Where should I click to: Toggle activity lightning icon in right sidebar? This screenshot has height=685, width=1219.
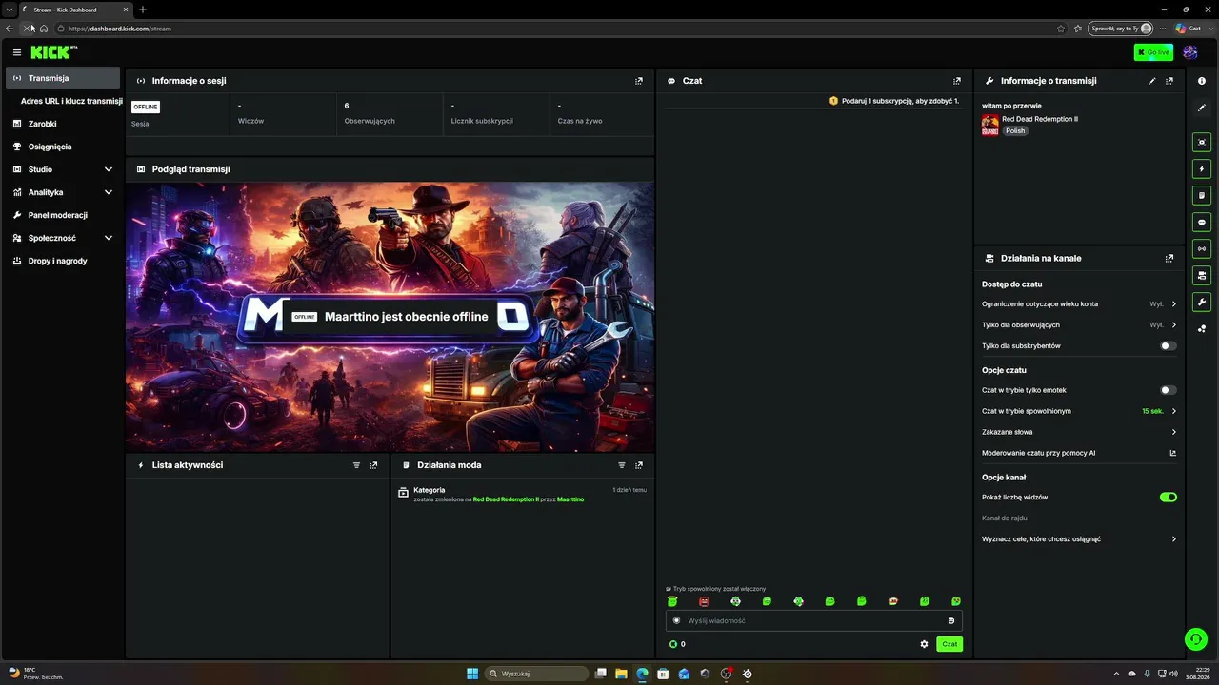click(x=1202, y=168)
